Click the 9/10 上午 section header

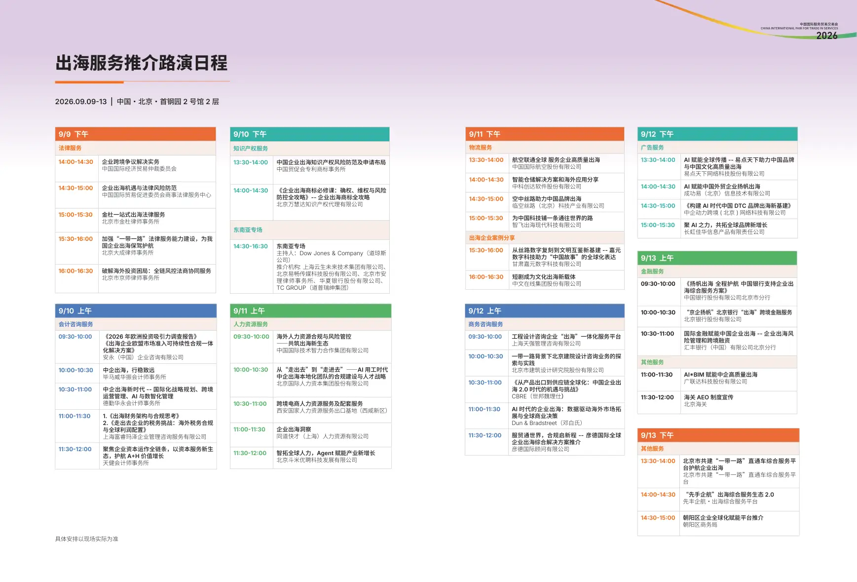136,311
